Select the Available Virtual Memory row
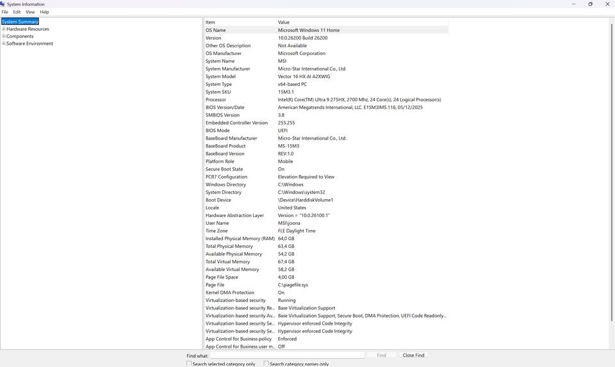Image resolution: width=615 pixels, height=367 pixels. pos(326,270)
